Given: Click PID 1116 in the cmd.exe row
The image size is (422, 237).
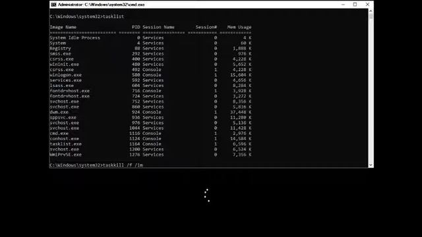Looking at the screenshot, I should [x=135, y=133].
